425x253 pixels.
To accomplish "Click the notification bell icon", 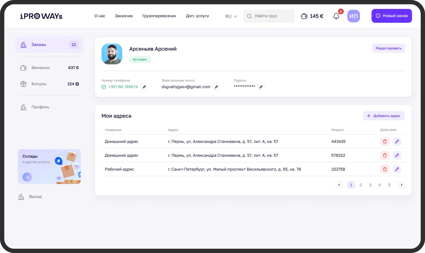I will click(336, 16).
